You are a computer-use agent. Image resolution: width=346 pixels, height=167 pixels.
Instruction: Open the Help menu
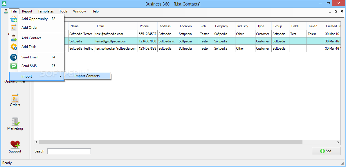(x=95, y=11)
